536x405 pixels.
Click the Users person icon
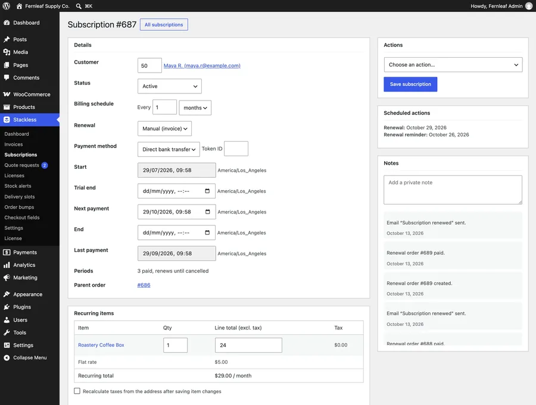[7, 320]
